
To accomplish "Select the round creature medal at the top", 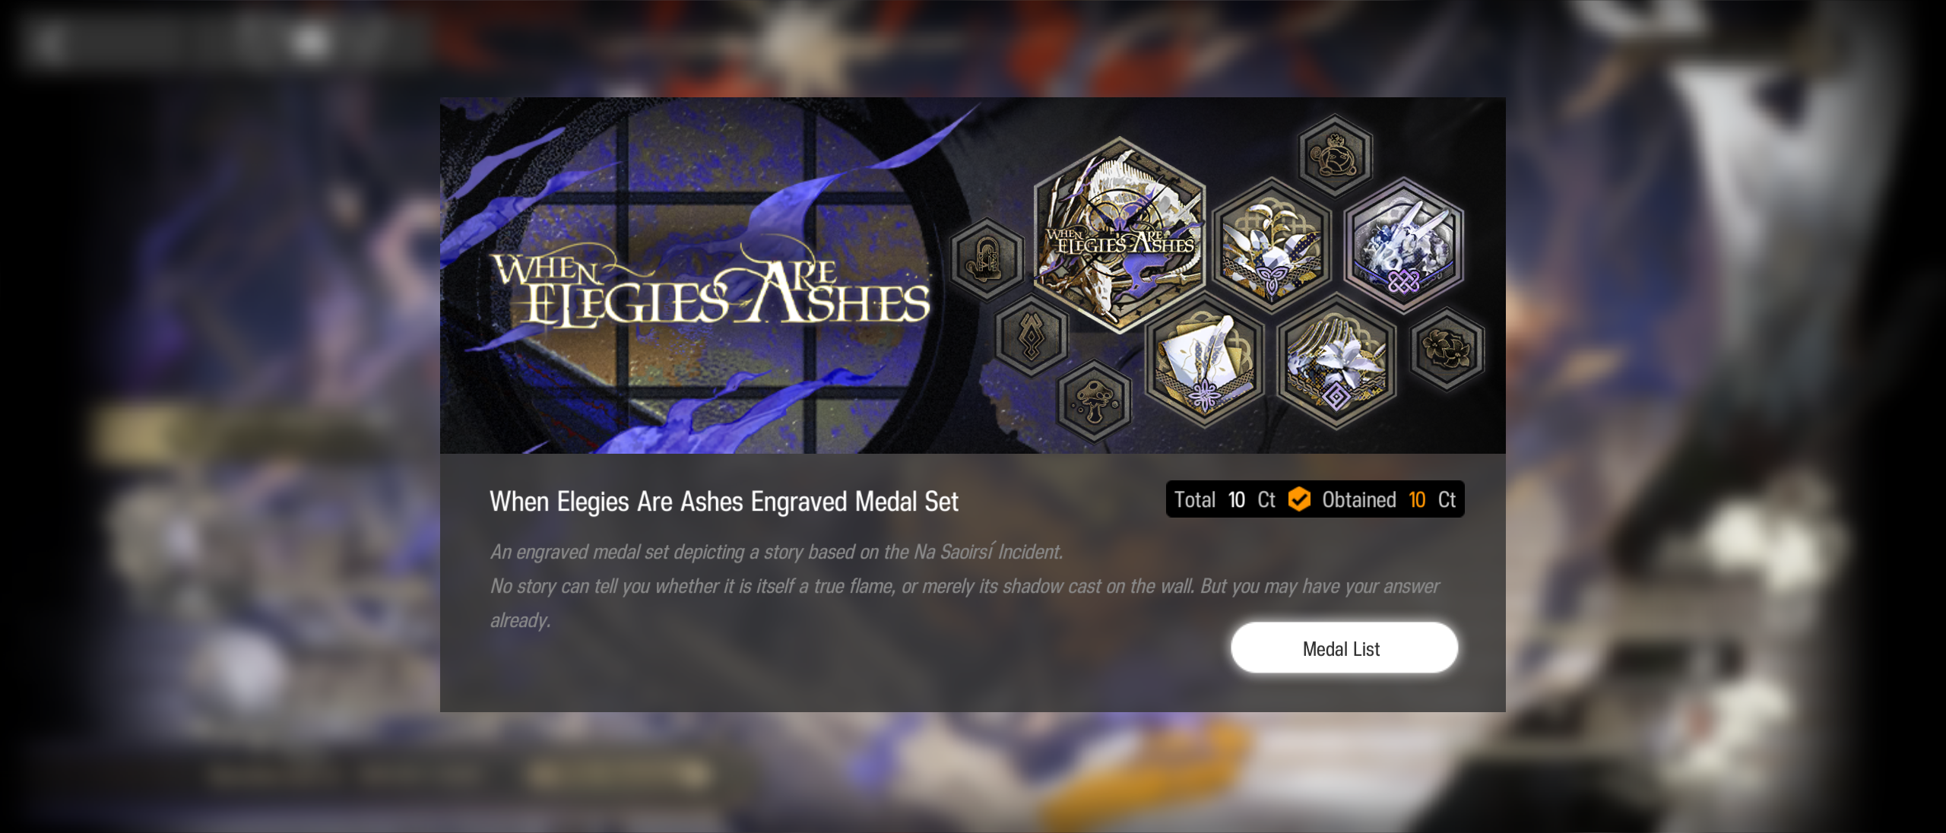I will (1335, 155).
